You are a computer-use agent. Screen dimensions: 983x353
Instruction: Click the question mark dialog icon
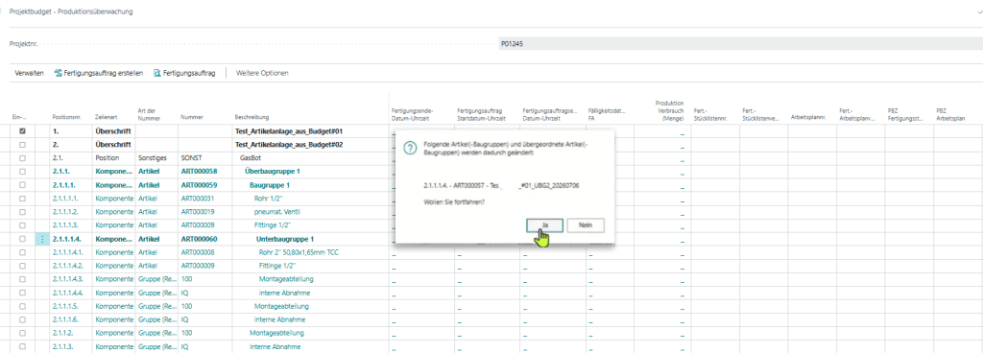(x=409, y=148)
